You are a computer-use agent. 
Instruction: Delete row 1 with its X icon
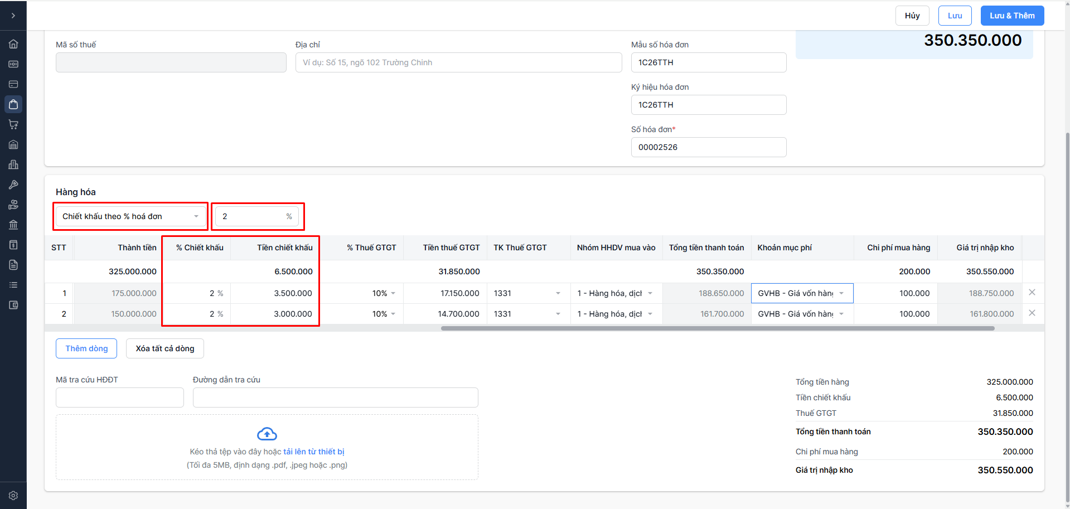pyautogui.click(x=1032, y=293)
